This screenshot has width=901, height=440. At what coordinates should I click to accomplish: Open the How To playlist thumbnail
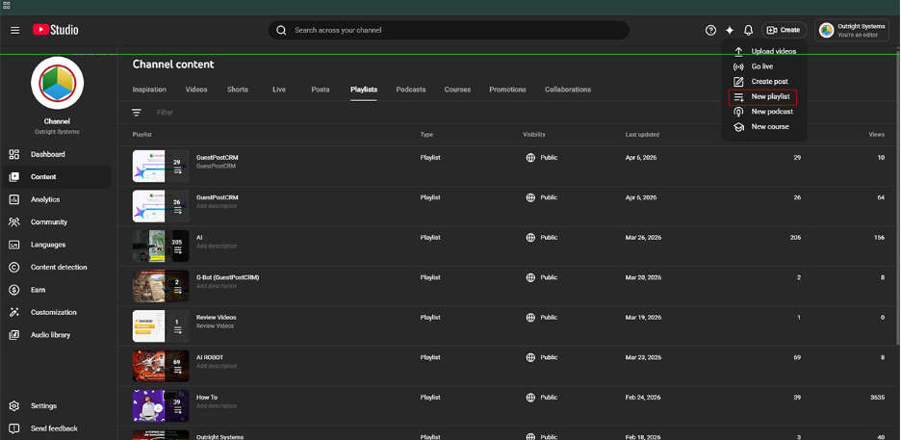(x=161, y=406)
